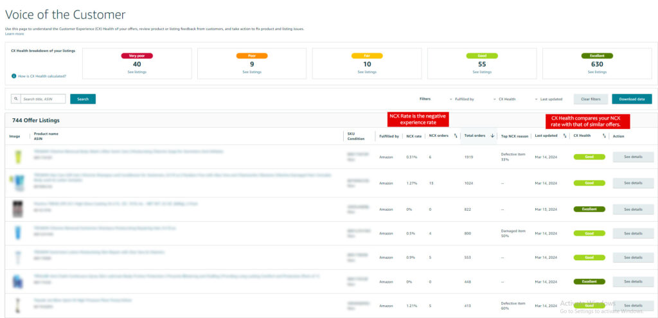Open See listings under Poor

tap(252, 72)
